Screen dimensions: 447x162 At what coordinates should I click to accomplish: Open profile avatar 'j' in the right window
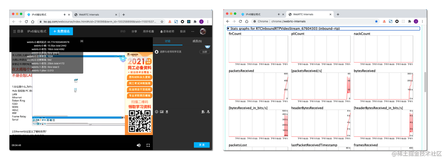[416, 22]
